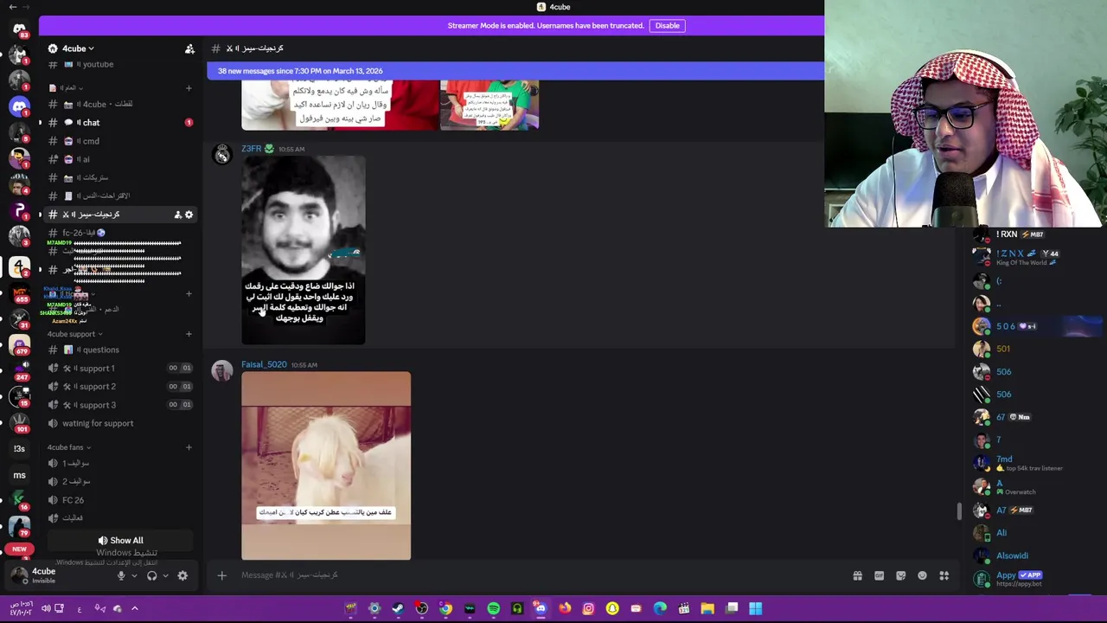The width and height of the screenshot is (1107, 623).
Task: Open the 'questions' text channel
Action: (x=121, y=350)
